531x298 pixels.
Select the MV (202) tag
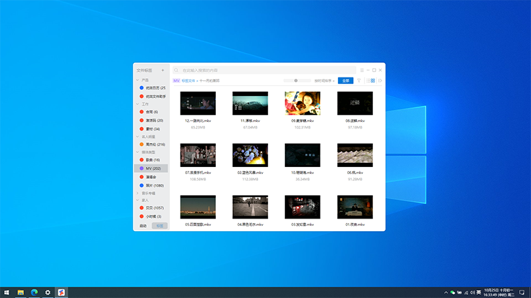click(x=151, y=168)
